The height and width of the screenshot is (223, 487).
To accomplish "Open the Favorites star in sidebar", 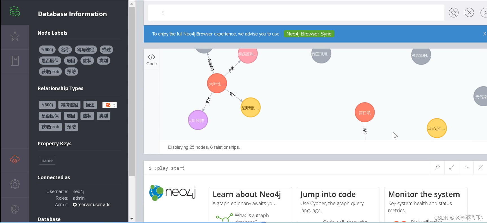I will [x=15, y=36].
